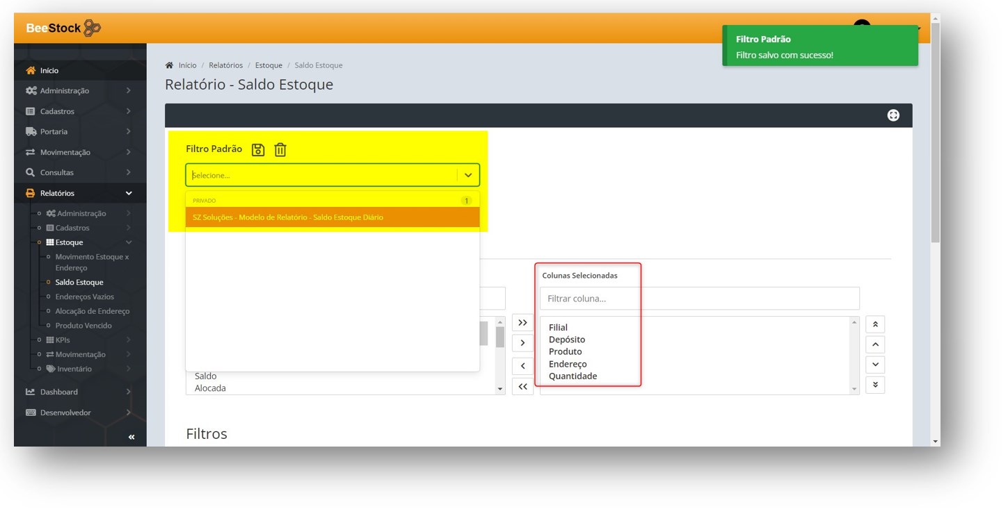
Task: Move selected column to the bottom
Action: point(875,385)
